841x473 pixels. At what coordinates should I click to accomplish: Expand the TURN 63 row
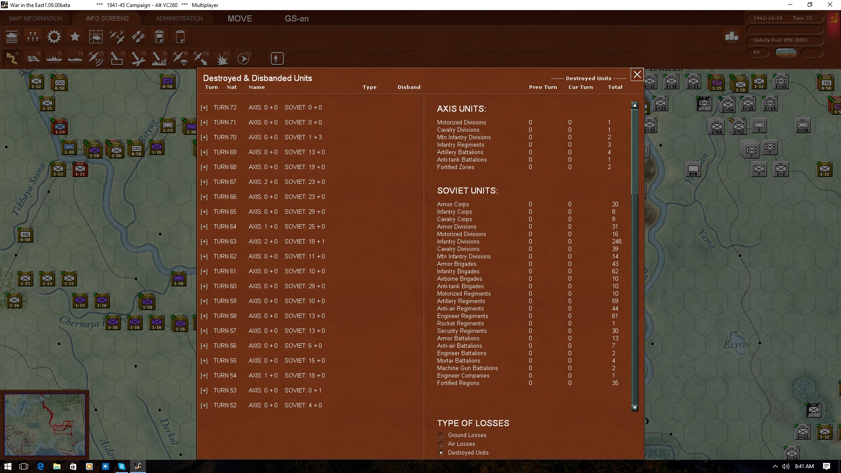pos(204,242)
